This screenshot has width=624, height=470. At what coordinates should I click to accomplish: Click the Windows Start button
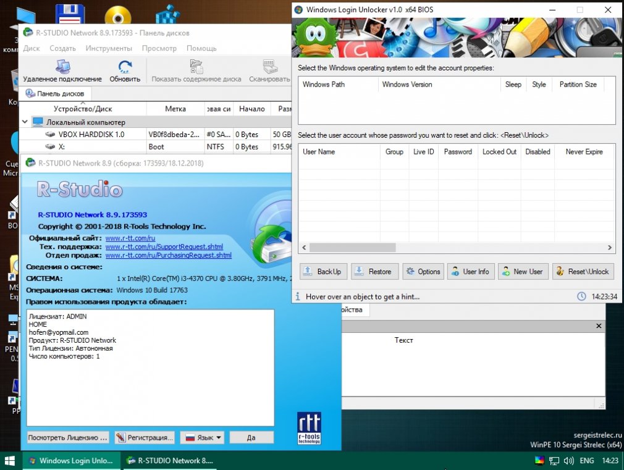(x=9, y=461)
